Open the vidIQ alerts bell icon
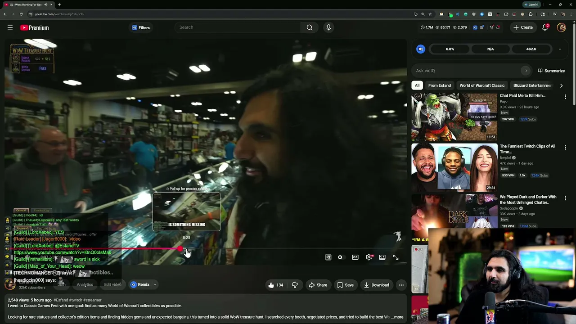The image size is (576, 324). (498, 27)
